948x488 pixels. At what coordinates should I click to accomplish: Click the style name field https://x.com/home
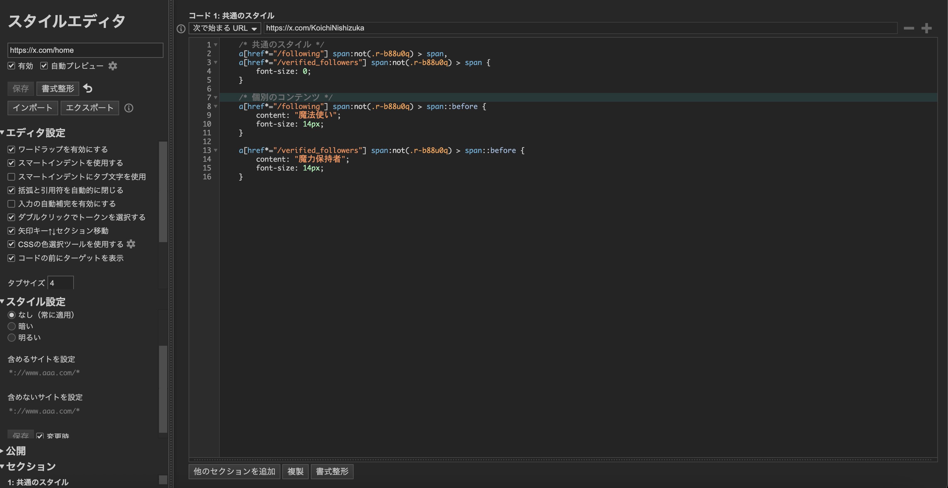85,50
